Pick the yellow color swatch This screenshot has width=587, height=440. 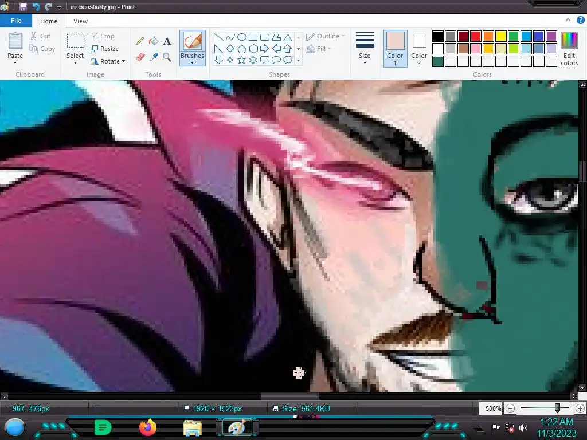501,36
